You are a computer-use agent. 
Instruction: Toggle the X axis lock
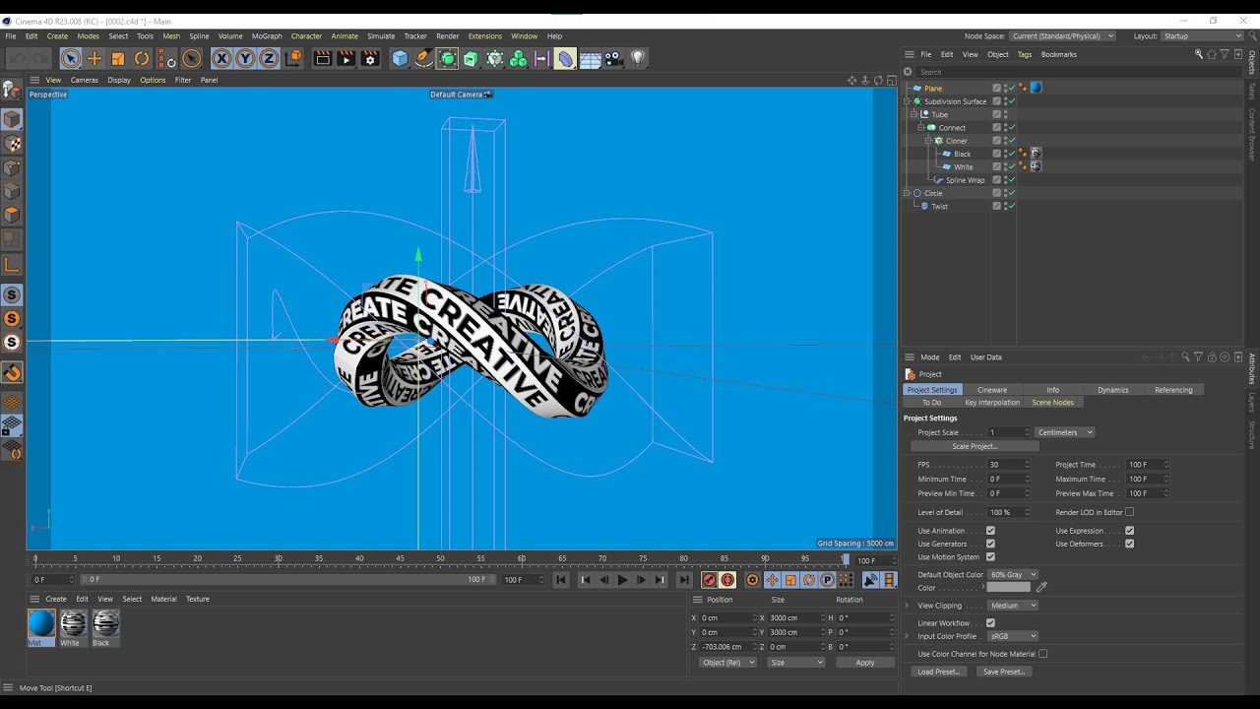(x=221, y=59)
